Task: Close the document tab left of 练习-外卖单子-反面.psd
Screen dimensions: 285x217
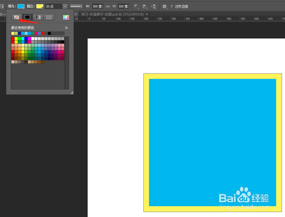Action: [x=76, y=14]
